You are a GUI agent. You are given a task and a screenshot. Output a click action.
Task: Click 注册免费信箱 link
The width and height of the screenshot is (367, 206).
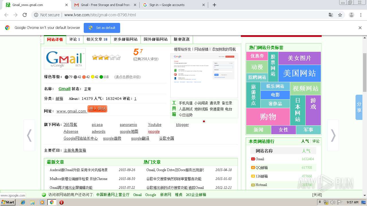(x=75, y=150)
